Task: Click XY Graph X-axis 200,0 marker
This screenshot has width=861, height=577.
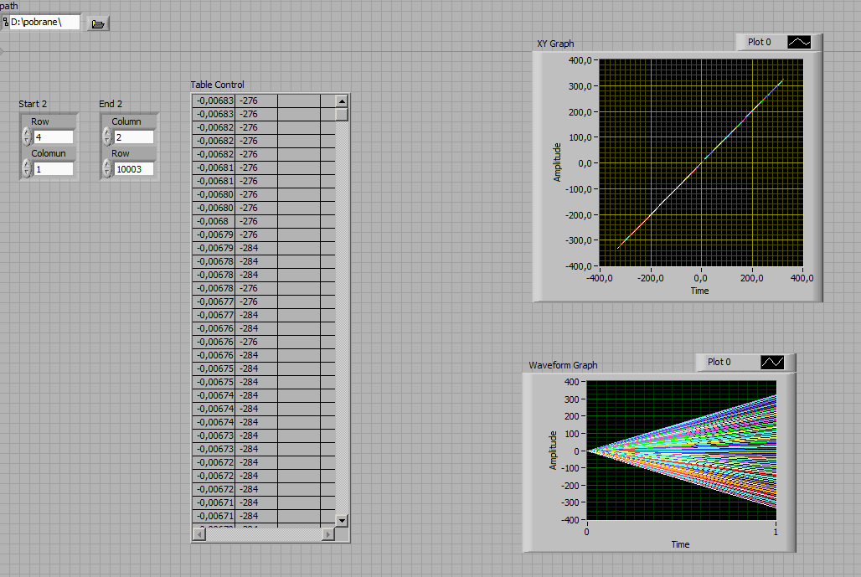Action: (751, 278)
